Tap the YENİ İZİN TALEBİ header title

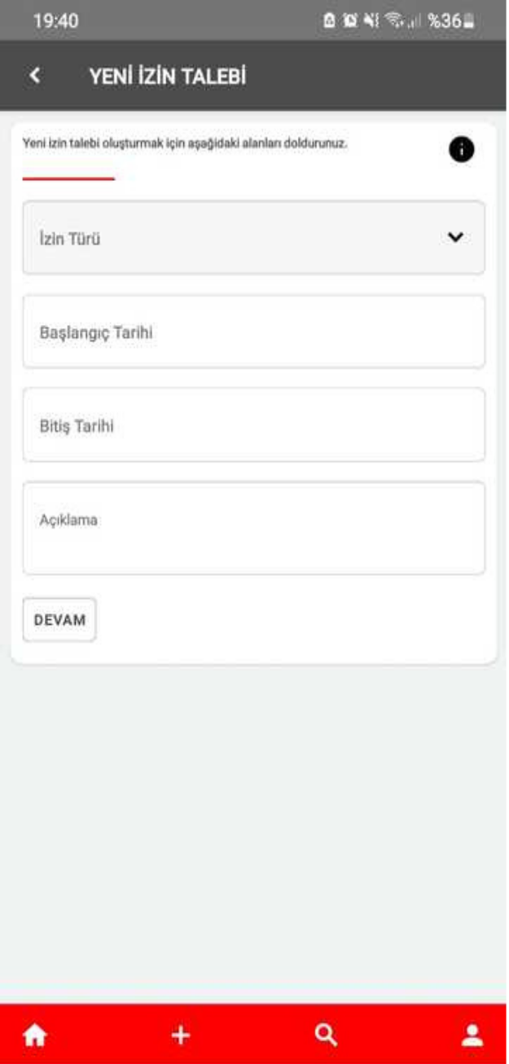point(168,77)
